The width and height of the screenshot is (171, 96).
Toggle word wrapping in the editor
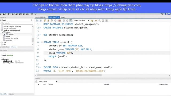point(106,21)
